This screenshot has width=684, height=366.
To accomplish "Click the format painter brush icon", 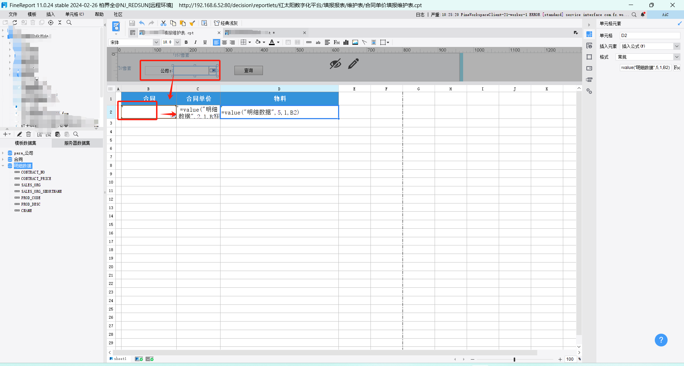I will [192, 23].
